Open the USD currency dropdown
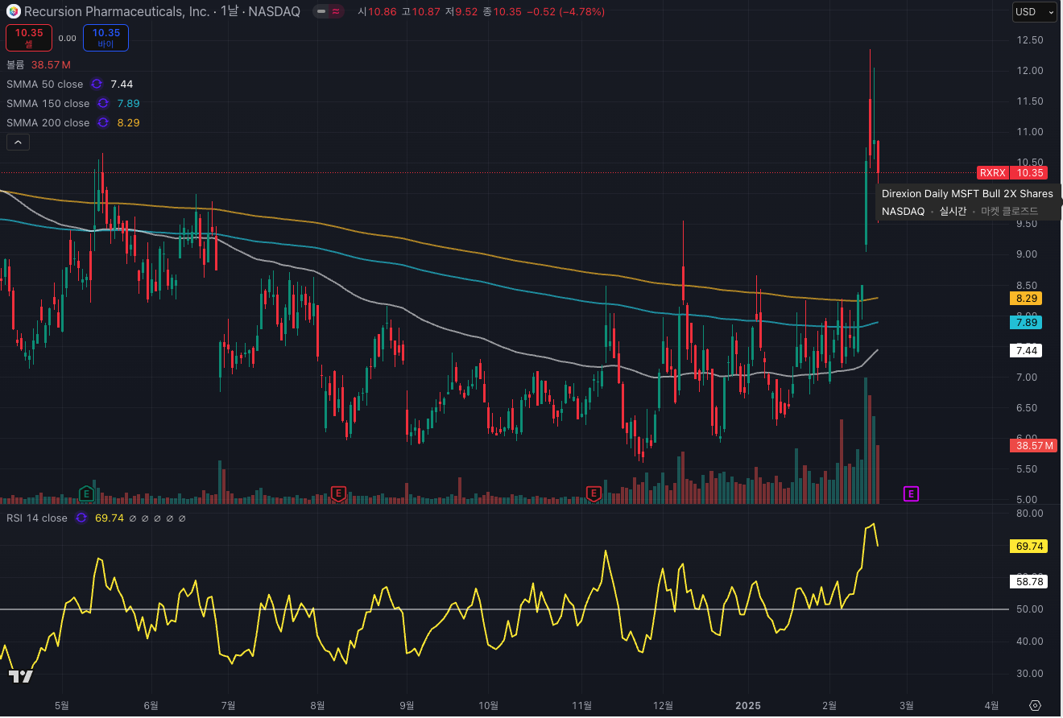Viewport: 1063px width, 718px height. [1034, 11]
